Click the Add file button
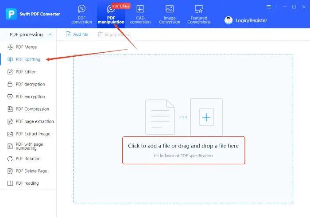This screenshot has width=310, height=217. 77,35
